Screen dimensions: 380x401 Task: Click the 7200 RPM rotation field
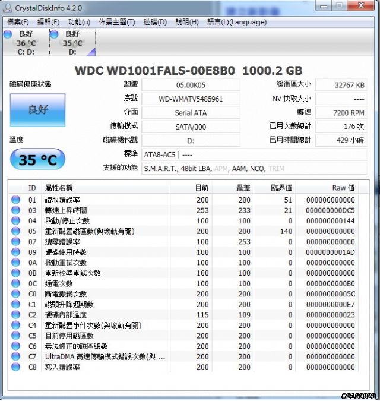(x=341, y=113)
